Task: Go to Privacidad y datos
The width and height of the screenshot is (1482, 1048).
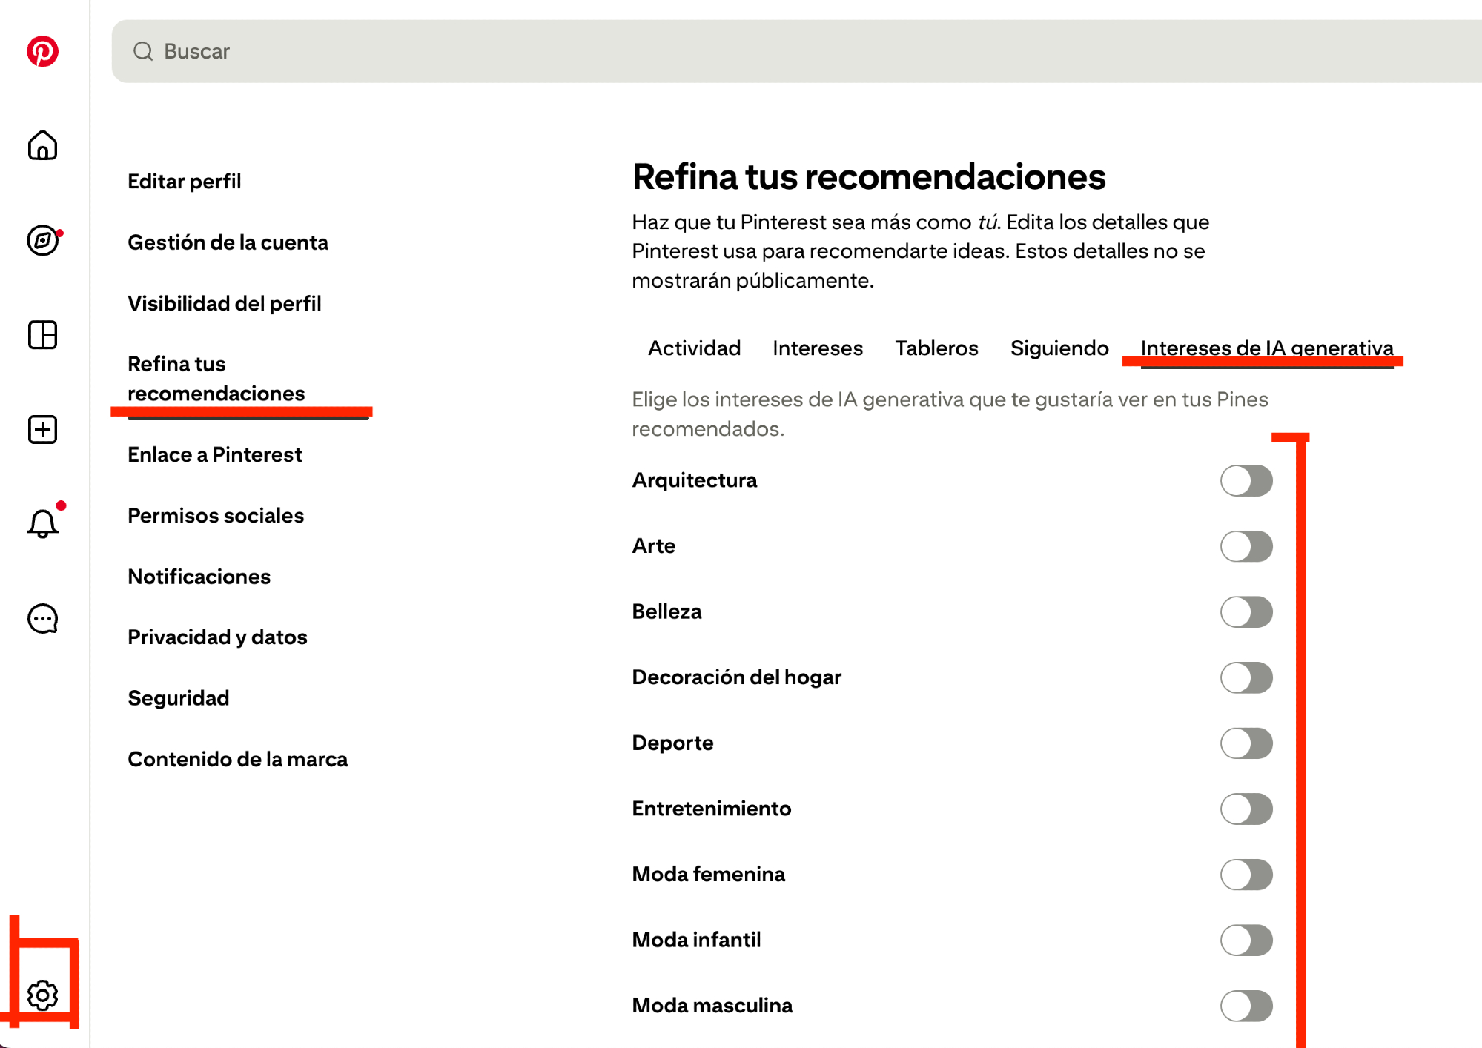Action: click(217, 637)
